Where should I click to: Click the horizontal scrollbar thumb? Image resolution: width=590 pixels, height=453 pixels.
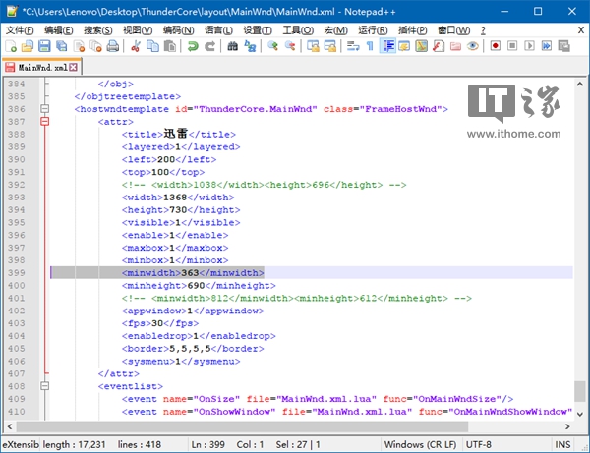tap(242, 426)
